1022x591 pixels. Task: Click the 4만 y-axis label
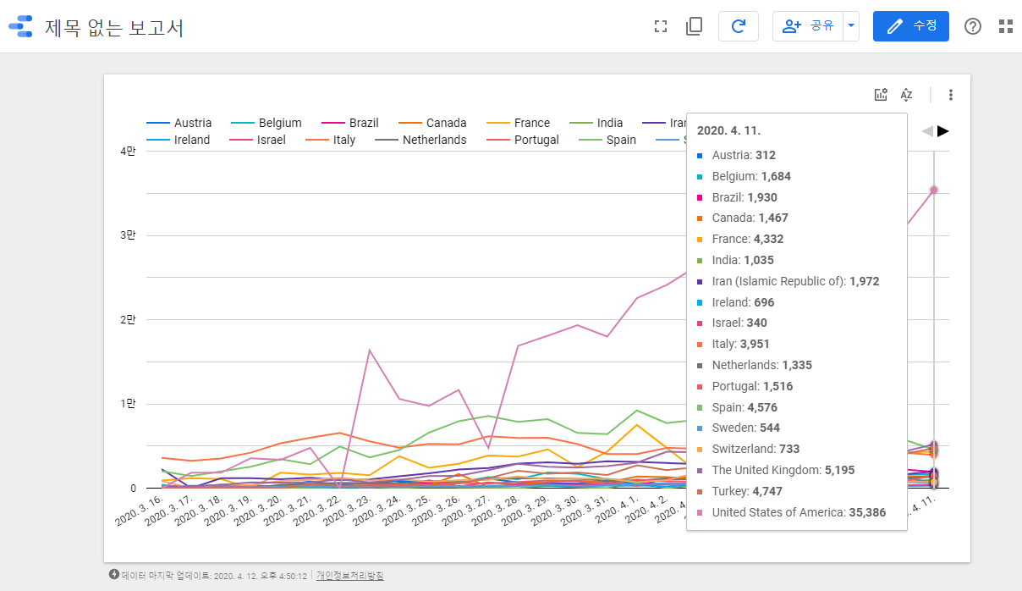click(x=127, y=151)
